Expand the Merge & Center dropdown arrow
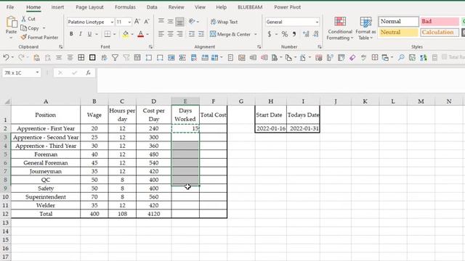This screenshot has height=261, width=465. click(x=255, y=34)
